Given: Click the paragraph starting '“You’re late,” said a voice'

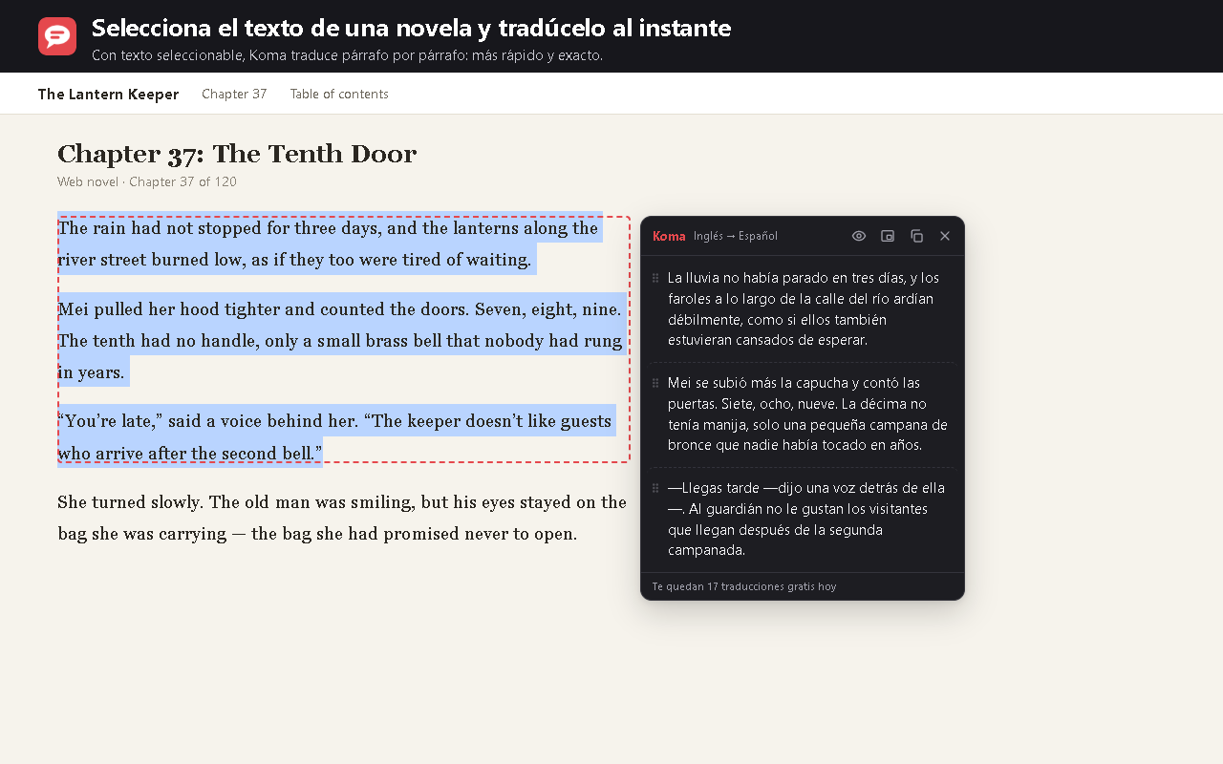Looking at the screenshot, I should coord(334,436).
